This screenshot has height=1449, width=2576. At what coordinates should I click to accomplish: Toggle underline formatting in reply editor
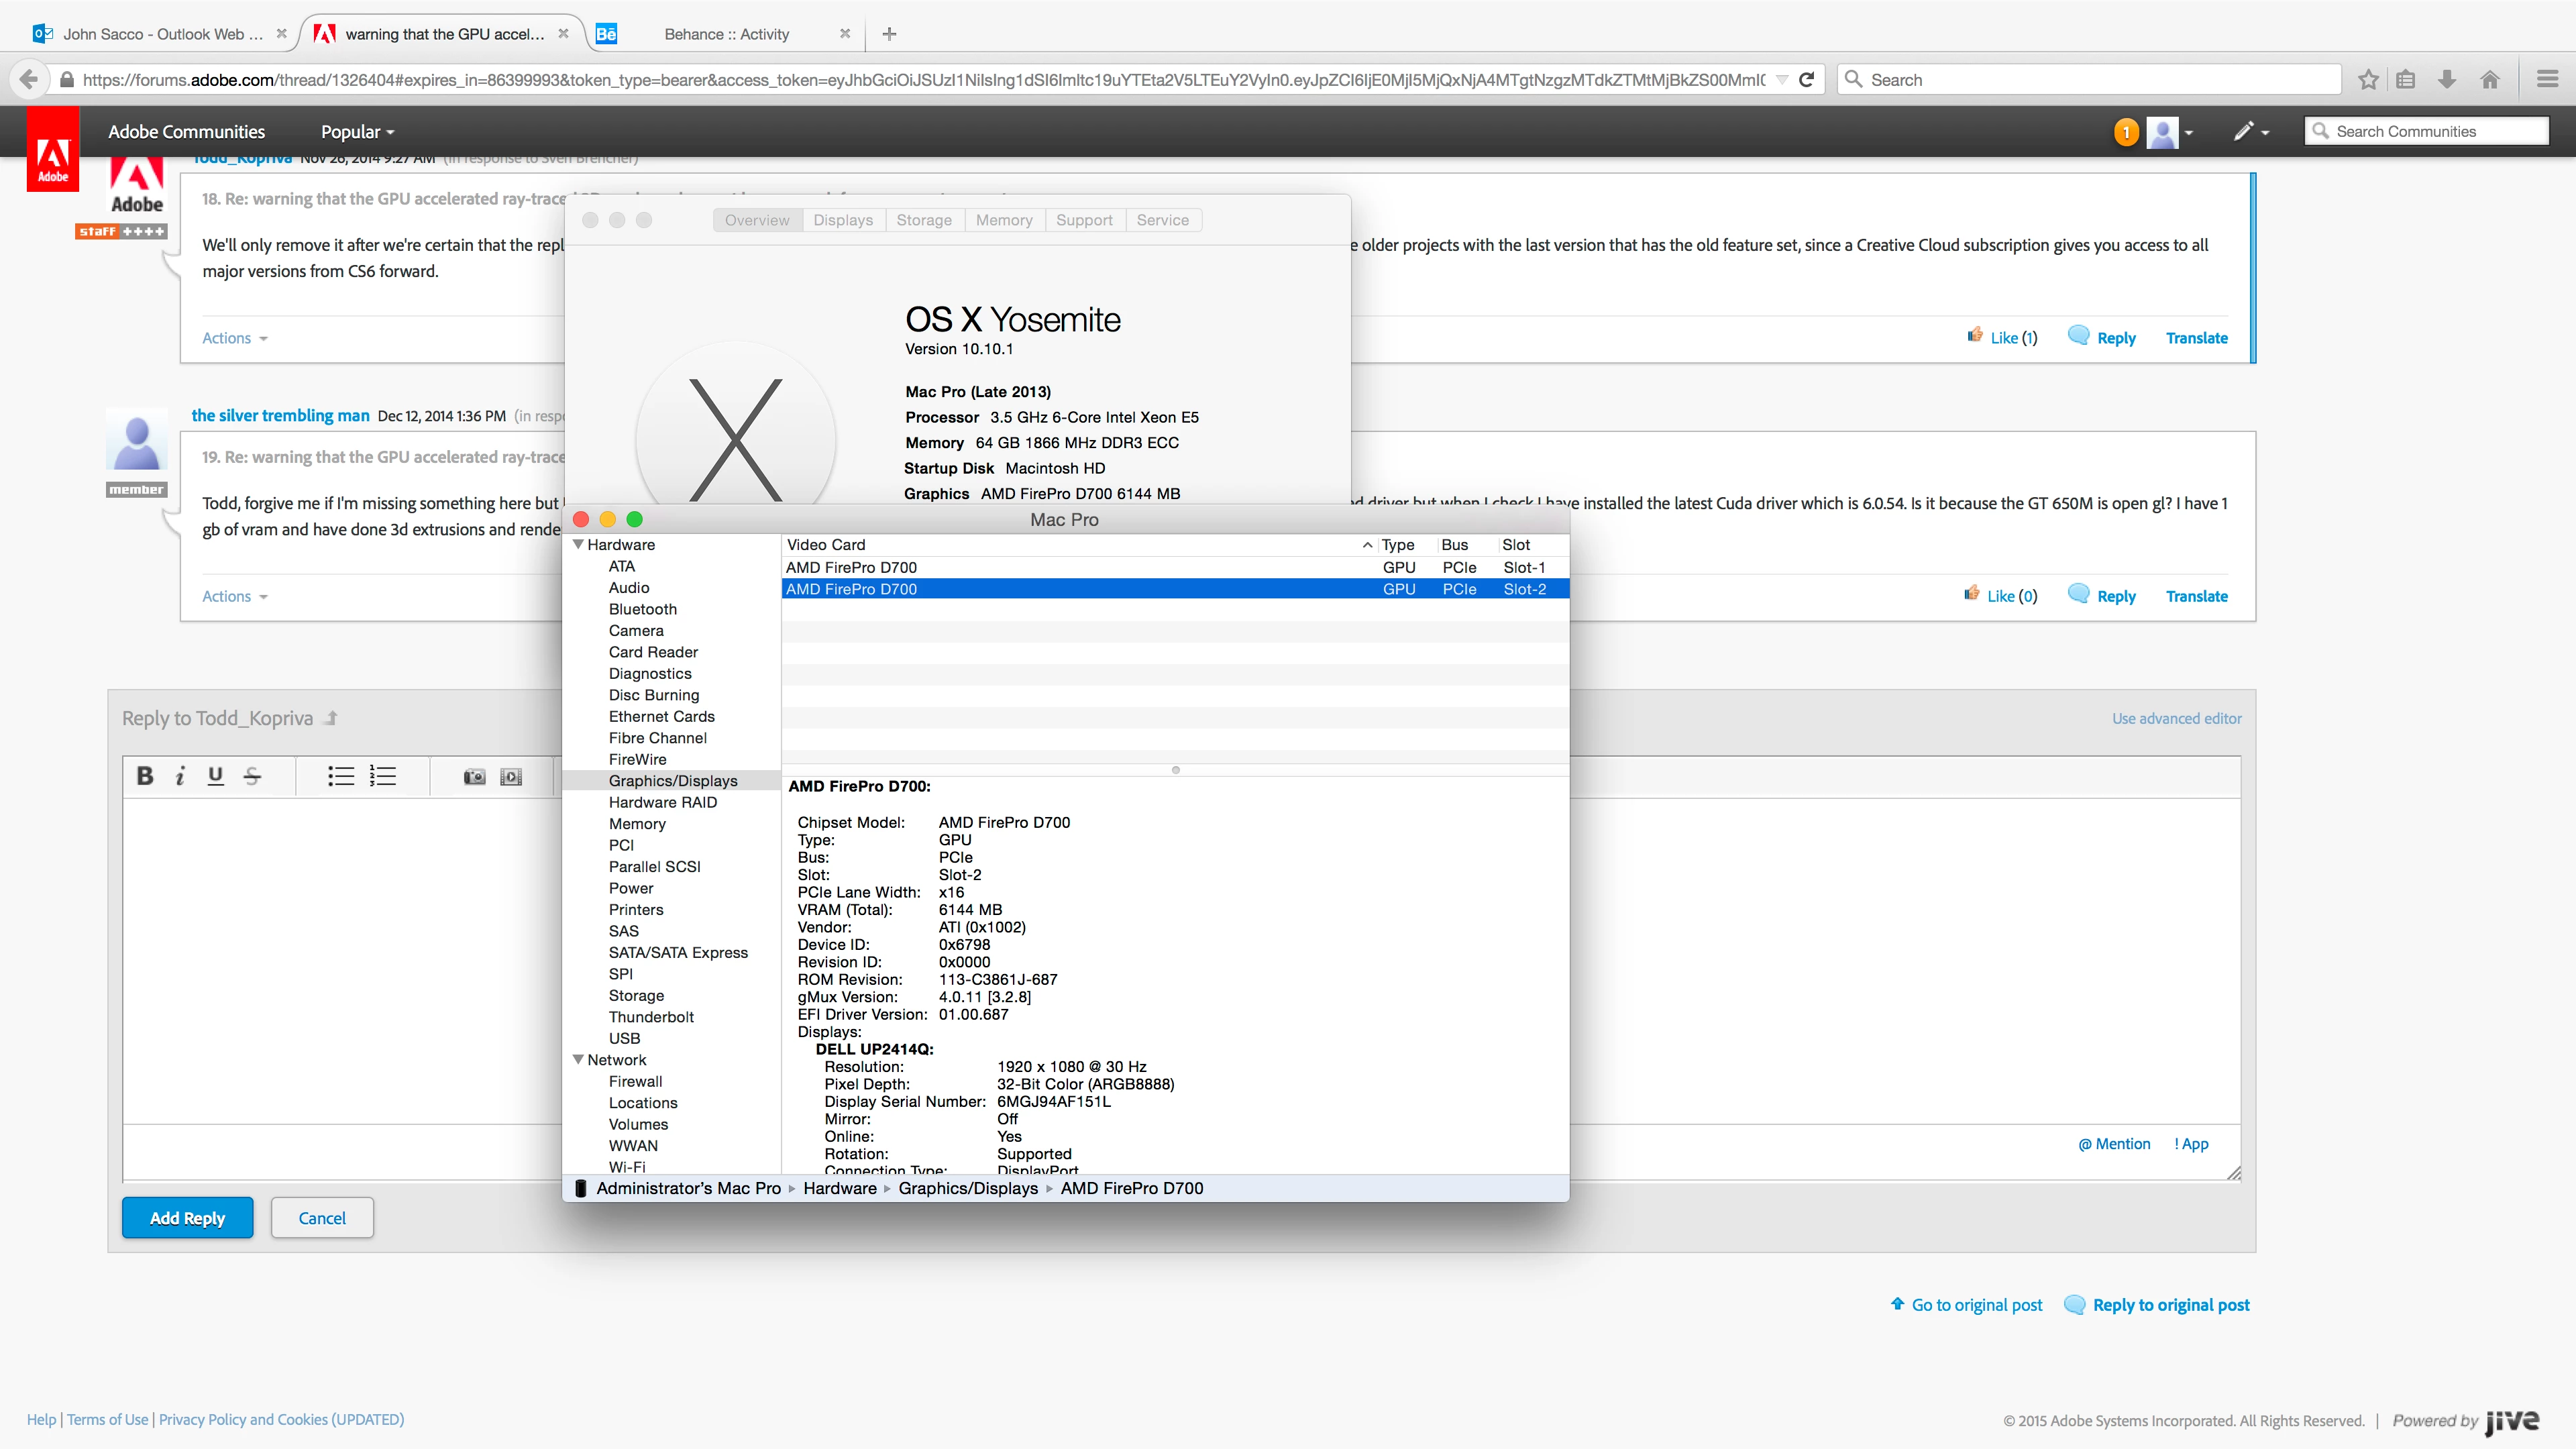(x=215, y=776)
